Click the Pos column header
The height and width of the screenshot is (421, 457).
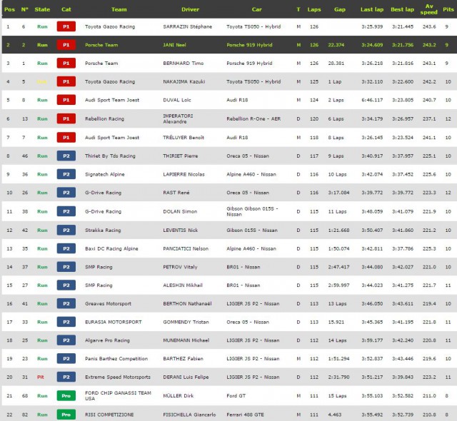(9, 9)
